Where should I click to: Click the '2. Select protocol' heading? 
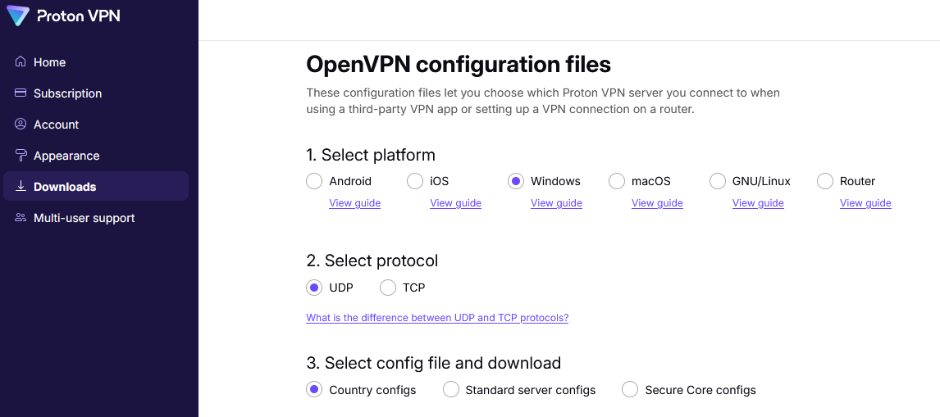[372, 261]
